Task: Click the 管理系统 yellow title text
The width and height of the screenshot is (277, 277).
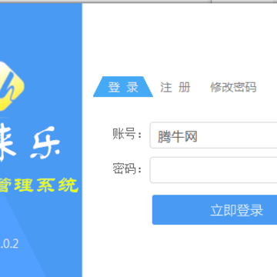Action: [x=38, y=185]
